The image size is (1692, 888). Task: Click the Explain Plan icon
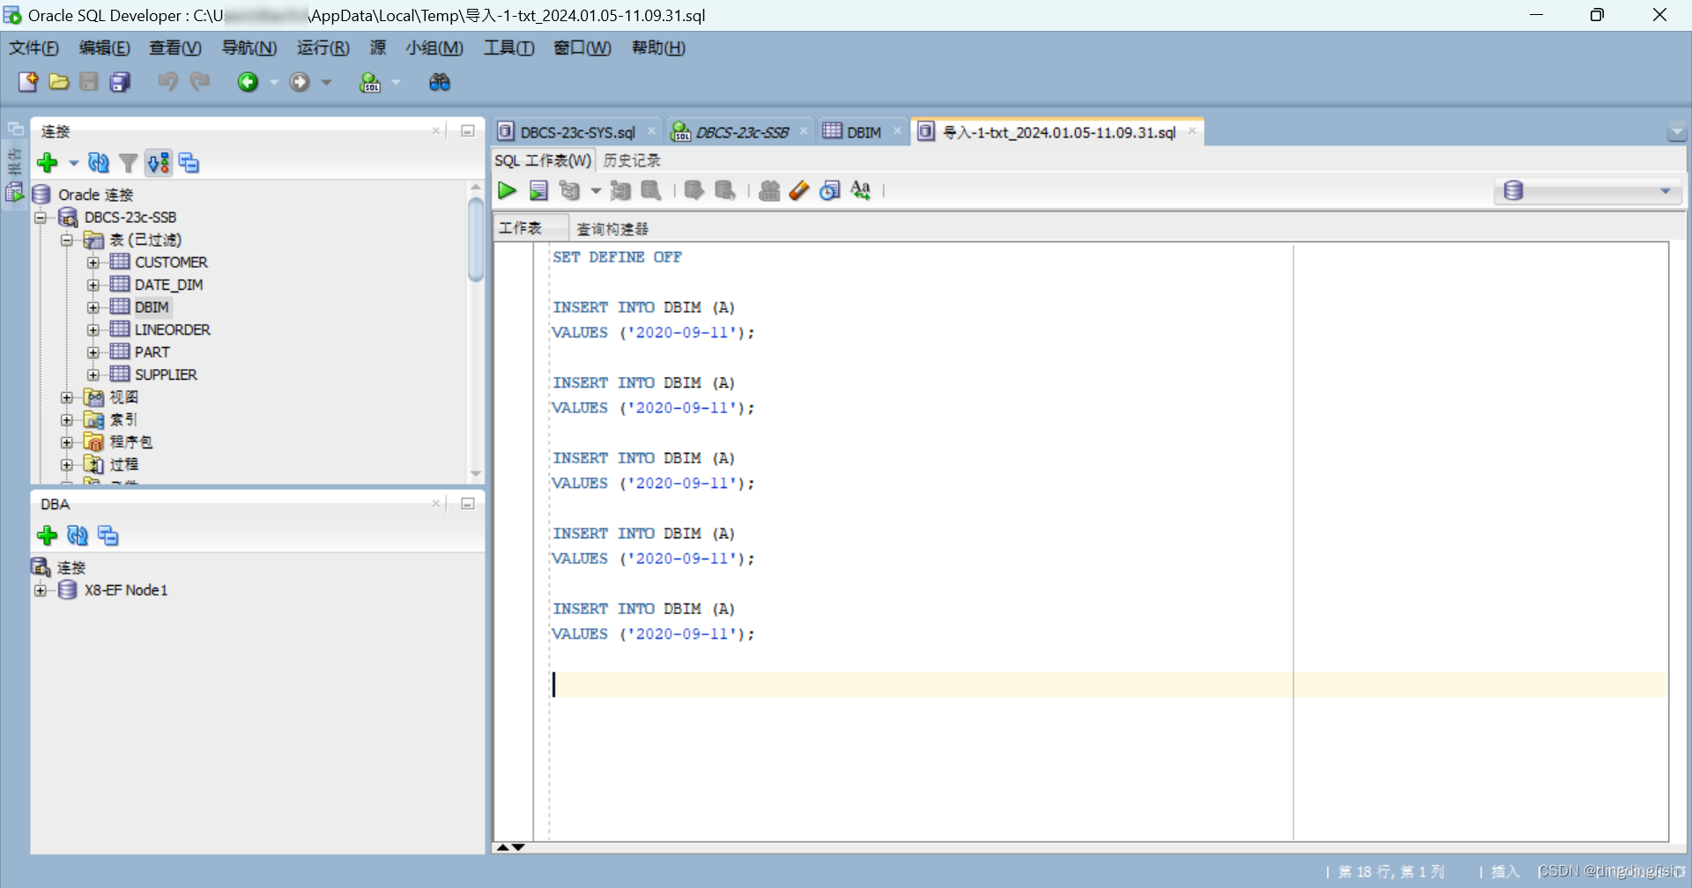point(570,190)
